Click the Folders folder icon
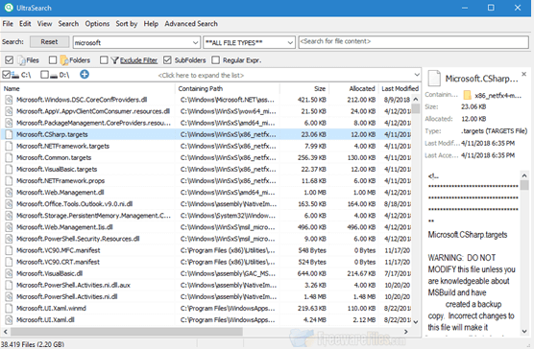This screenshot has height=349, width=534. 64,60
